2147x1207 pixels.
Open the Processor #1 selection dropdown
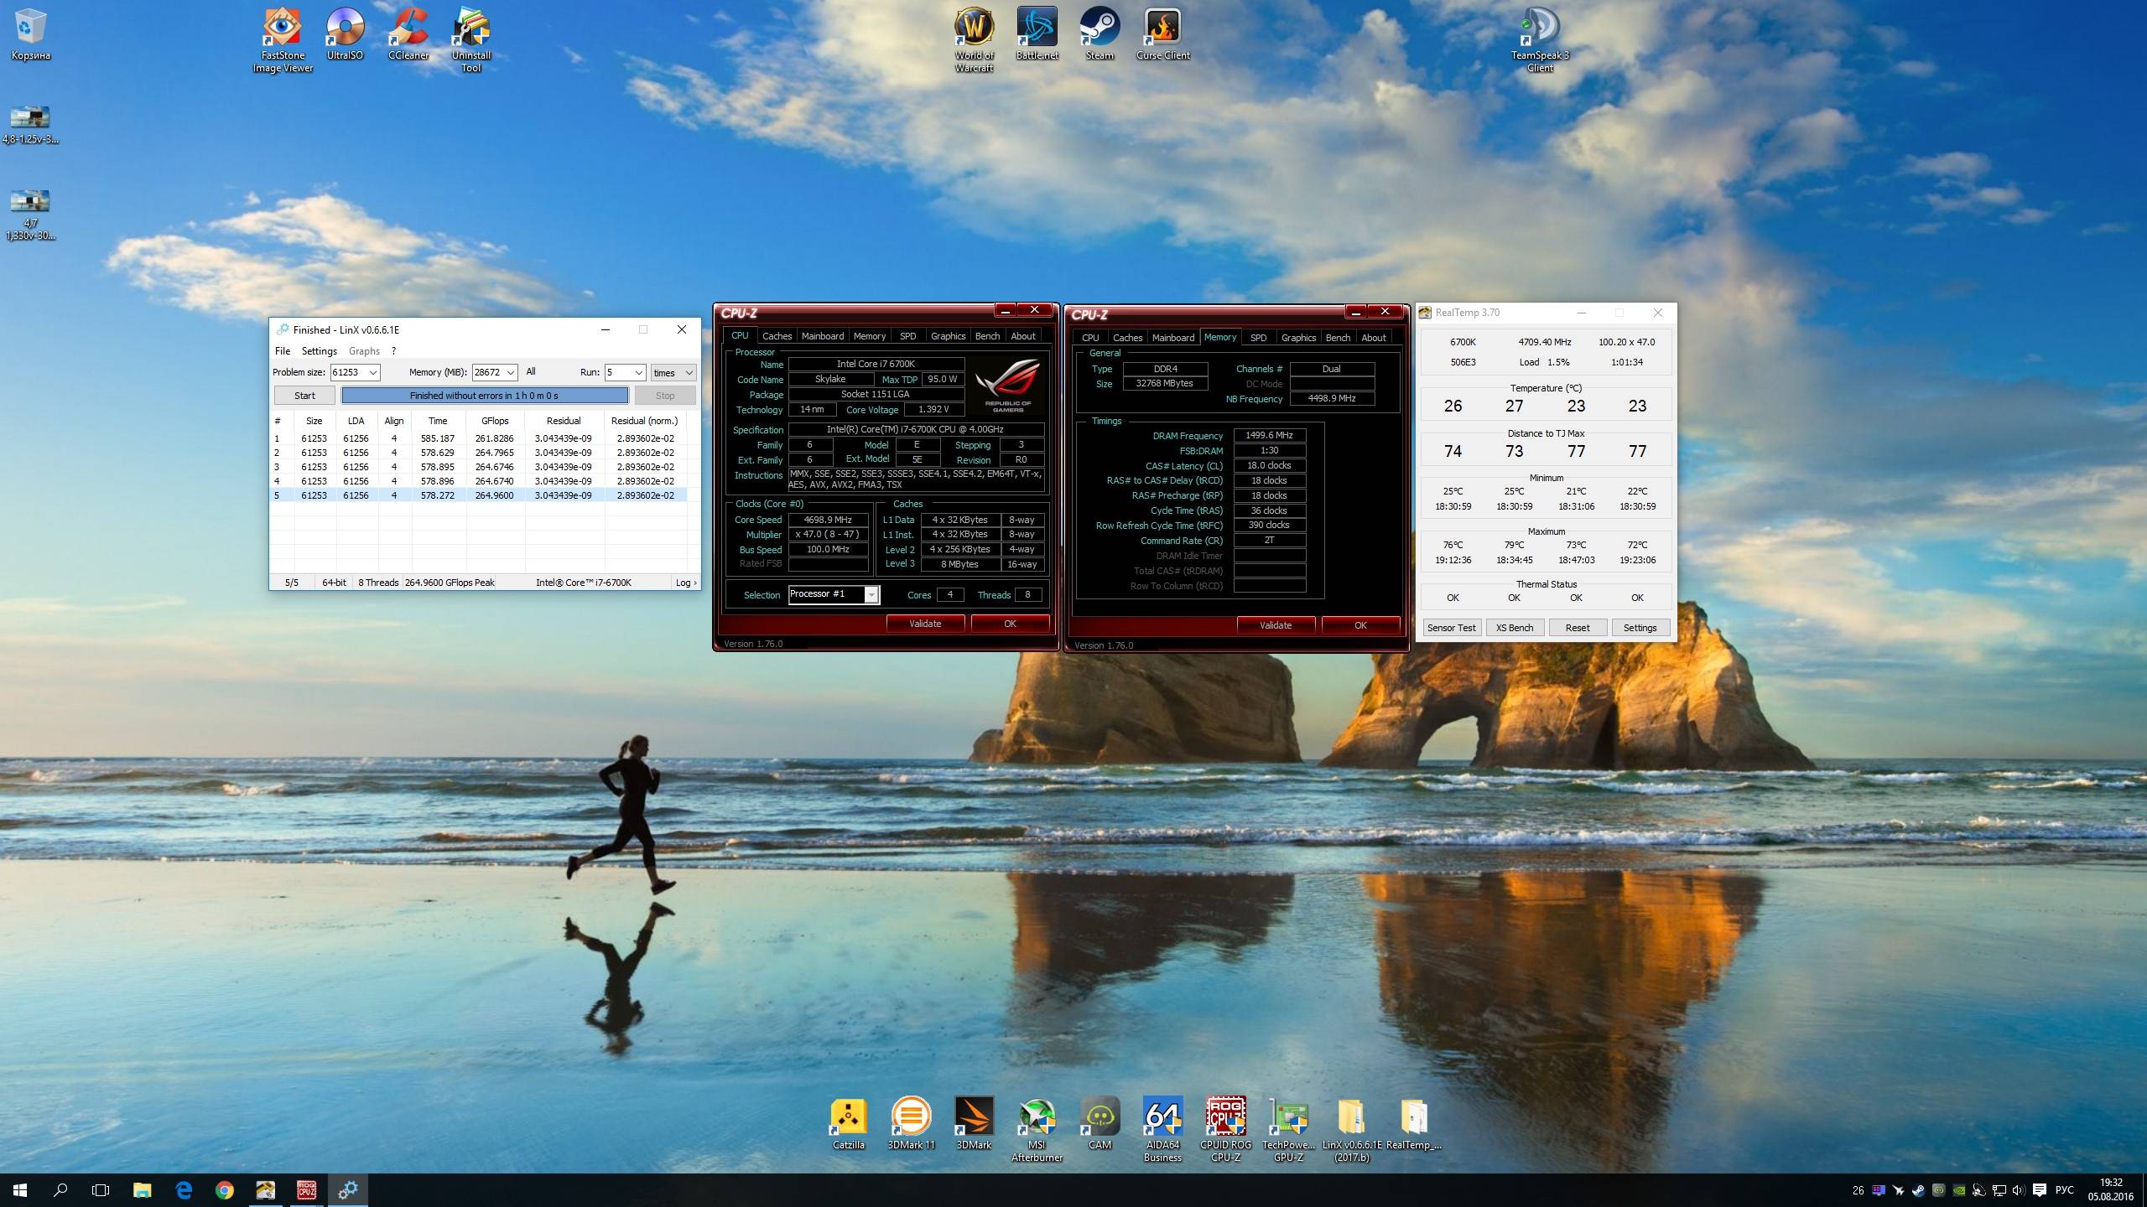coord(871,594)
